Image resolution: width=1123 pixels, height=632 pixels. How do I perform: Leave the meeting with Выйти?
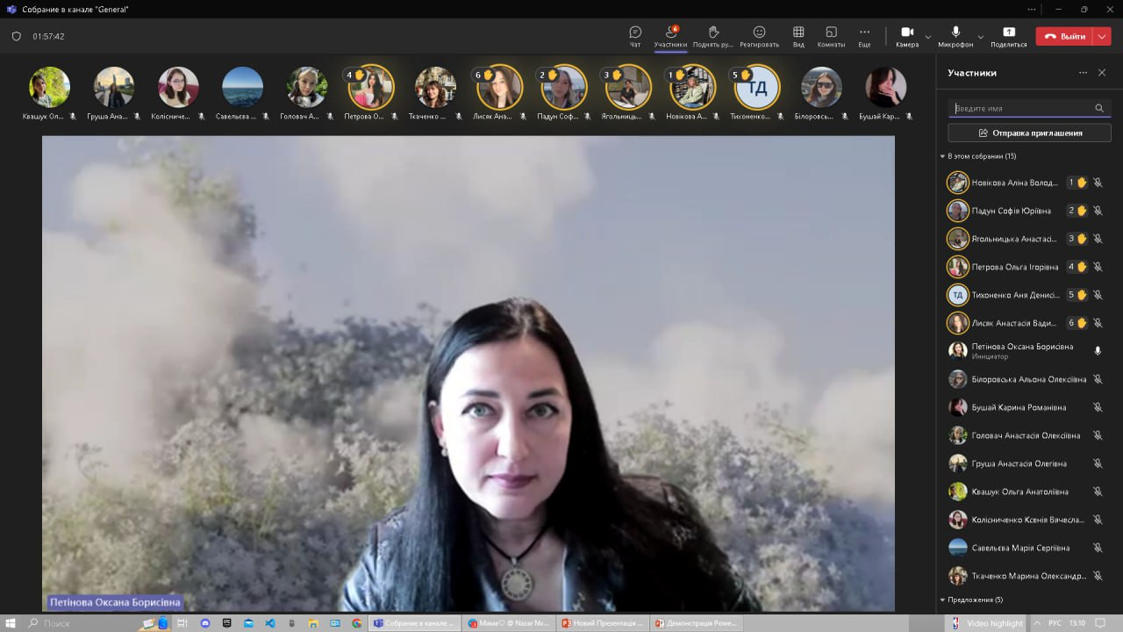(1065, 36)
